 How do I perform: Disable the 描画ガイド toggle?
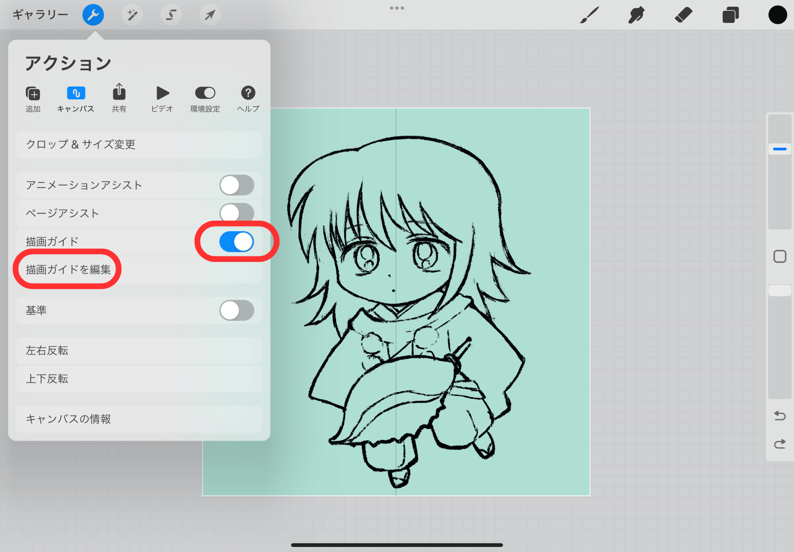pyautogui.click(x=236, y=242)
